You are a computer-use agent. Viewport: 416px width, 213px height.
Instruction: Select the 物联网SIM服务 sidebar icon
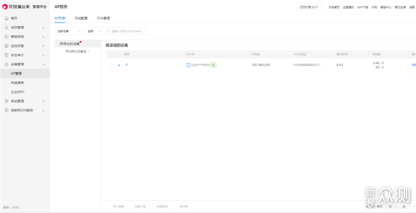click(x=6, y=110)
